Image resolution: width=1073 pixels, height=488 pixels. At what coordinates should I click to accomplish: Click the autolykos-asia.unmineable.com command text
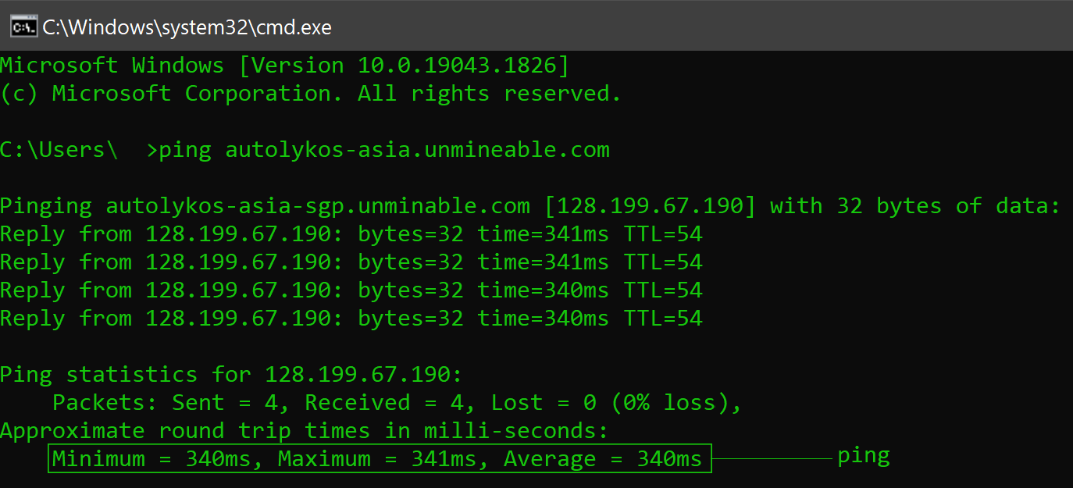click(417, 150)
